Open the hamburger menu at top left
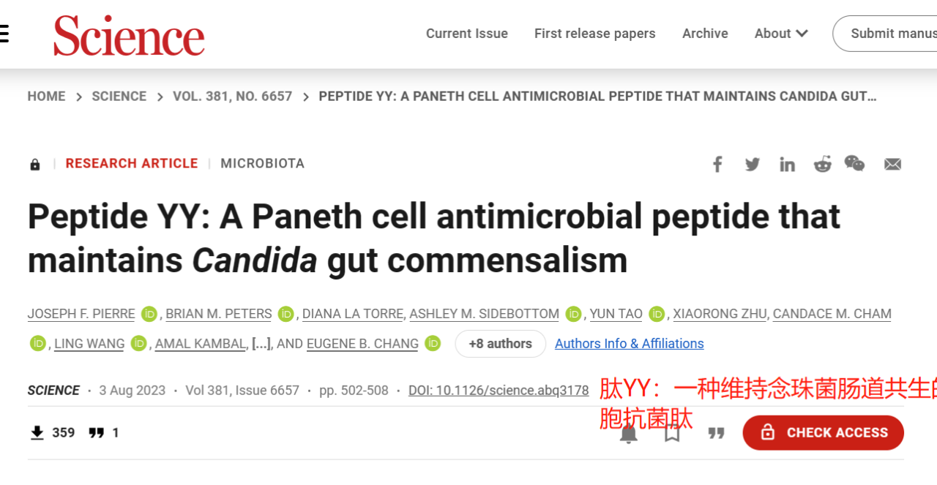Screen dimensions: 937x485 point(4,34)
